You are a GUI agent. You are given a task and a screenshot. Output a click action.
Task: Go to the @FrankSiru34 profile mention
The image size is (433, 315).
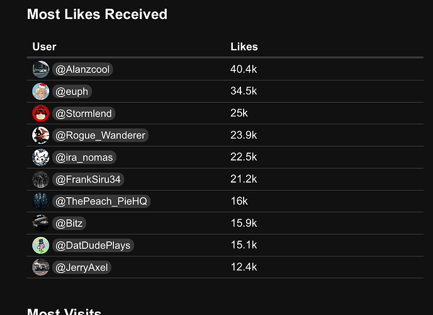click(x=88, y=180)
